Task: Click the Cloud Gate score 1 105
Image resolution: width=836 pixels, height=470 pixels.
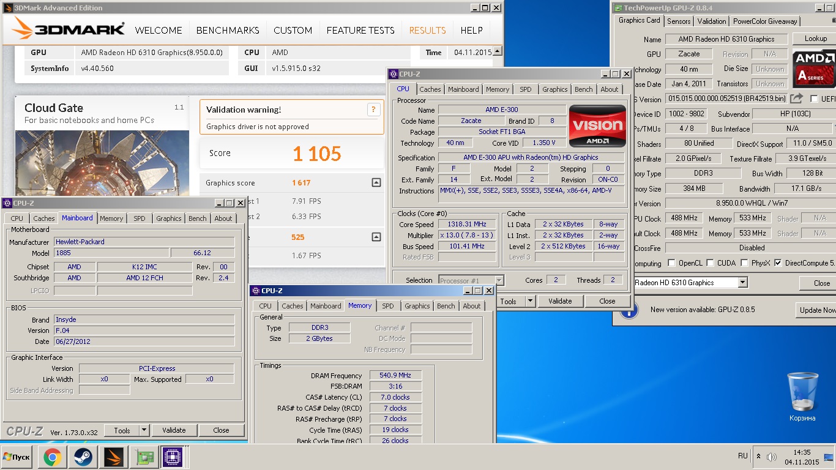Action: coord(317,154)
